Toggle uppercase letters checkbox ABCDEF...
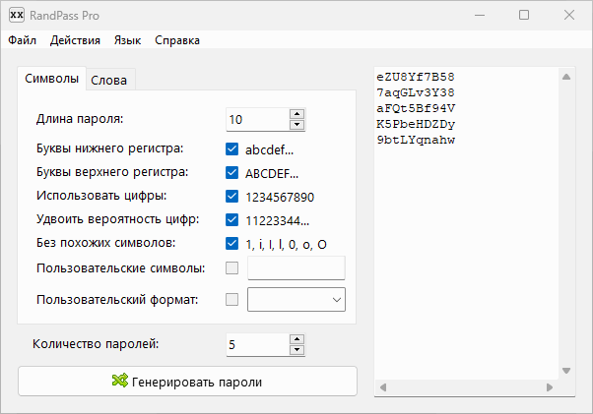This screenshot has height=414, width=593. 231,173
